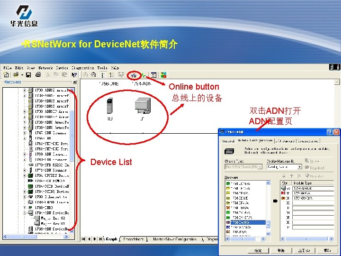341x256 pixels.
Task: Open General tab in 1794-ADN dialog
Action: [228, 141]
